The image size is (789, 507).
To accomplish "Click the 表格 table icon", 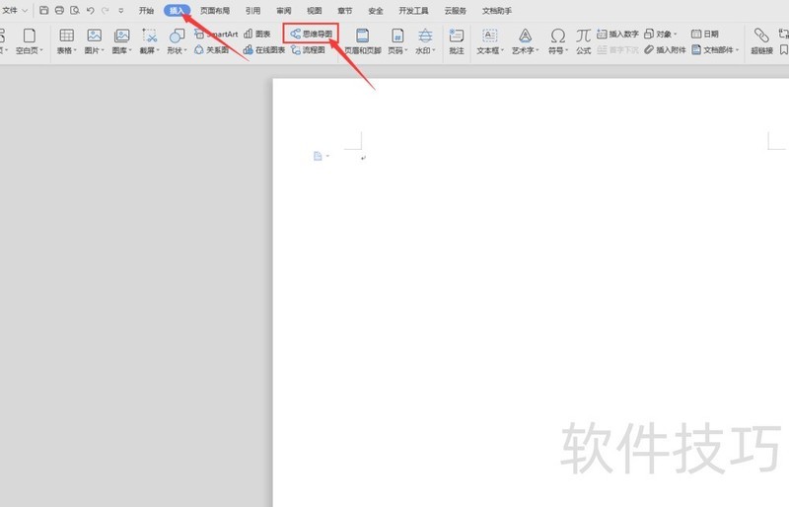I will pyautogui.click(x=66, y=36).
